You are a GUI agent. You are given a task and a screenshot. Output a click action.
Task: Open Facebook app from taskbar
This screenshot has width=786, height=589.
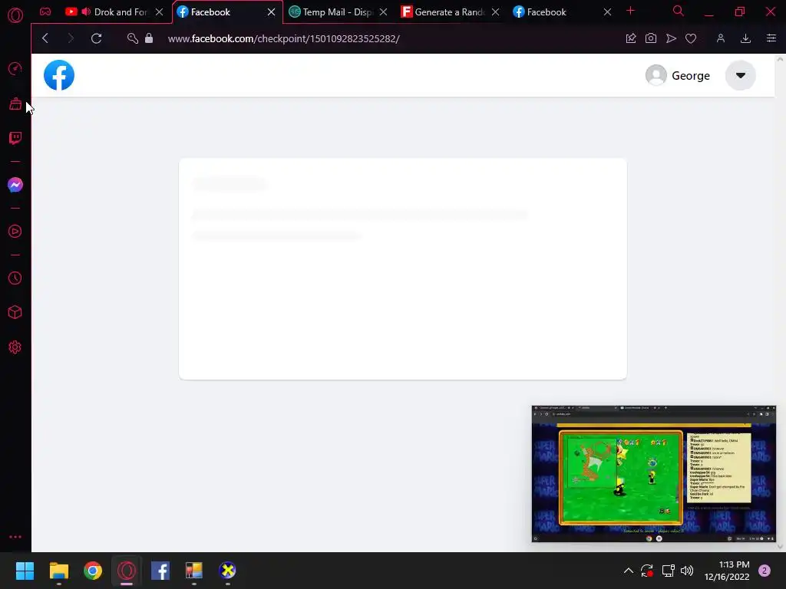click(160, 571)
